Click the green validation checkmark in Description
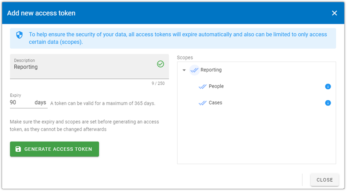The image size is (347, 192). click(160, 64)
